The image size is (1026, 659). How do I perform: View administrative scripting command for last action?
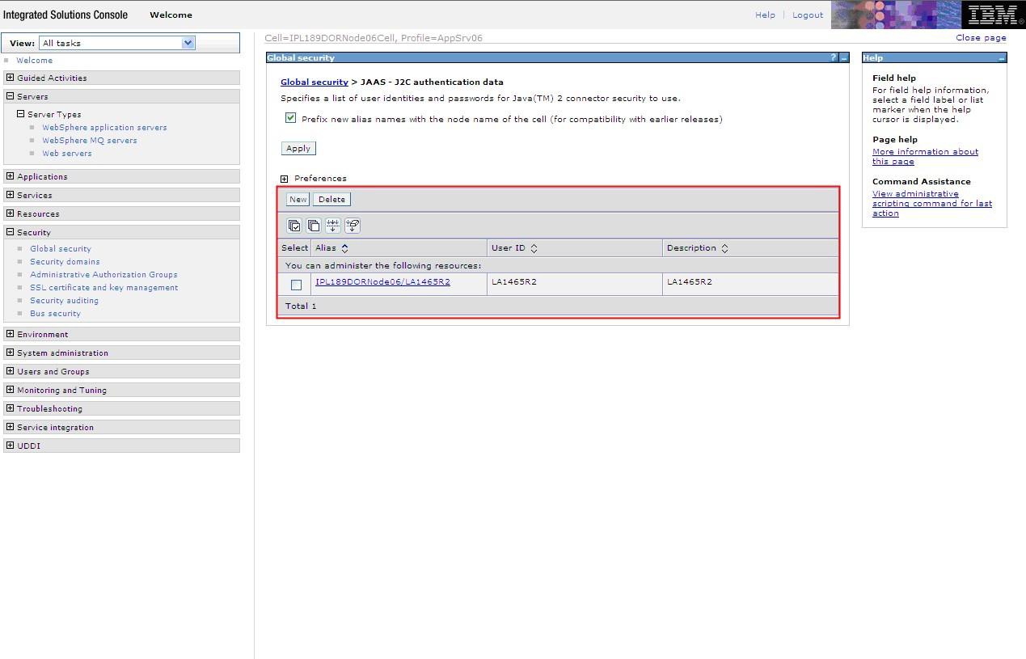[x=932, y=204]
